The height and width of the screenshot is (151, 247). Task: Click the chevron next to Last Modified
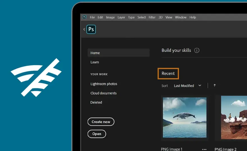200,86
